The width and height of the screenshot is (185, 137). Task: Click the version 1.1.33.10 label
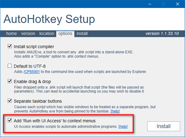tap(162, 33)
